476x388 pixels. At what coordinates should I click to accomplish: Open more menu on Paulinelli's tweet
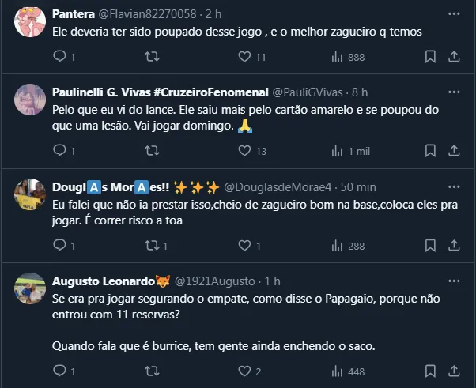pos(452,92)
